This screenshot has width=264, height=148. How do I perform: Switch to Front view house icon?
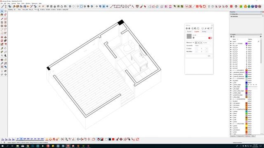55,7
